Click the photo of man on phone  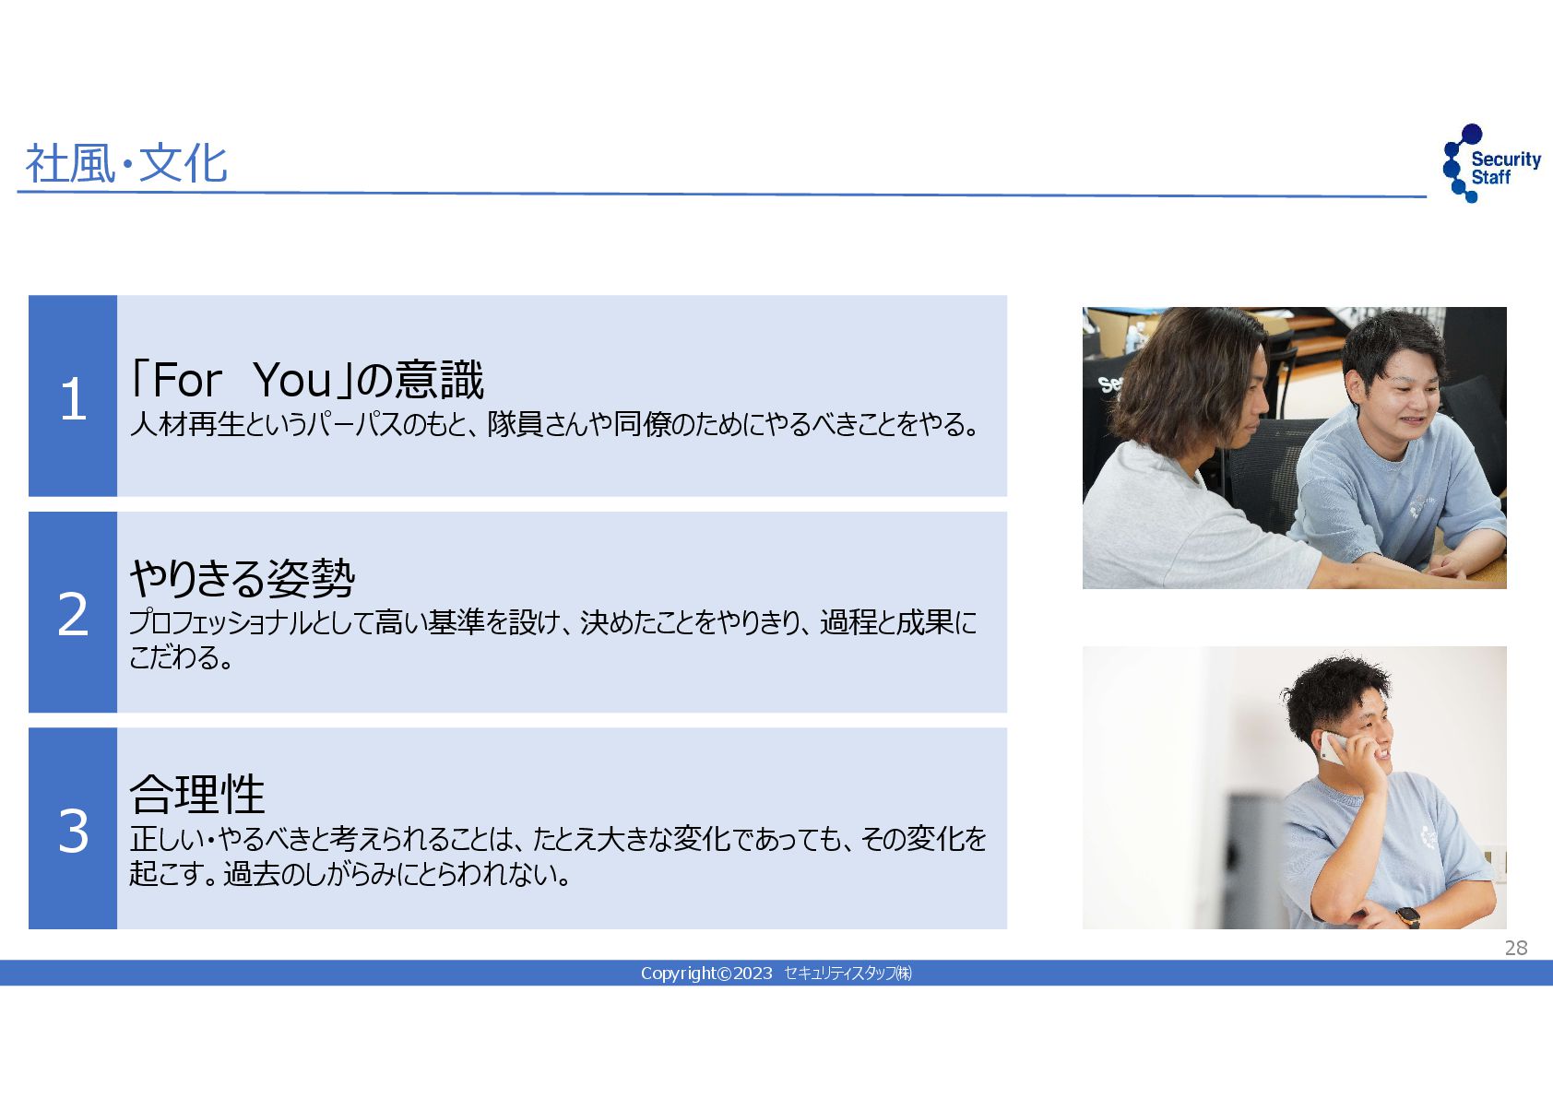coord(1294,787)
